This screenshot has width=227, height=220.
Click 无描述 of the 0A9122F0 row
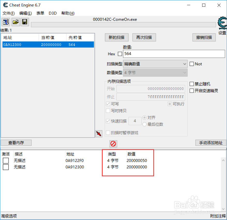click(x=20, y=161)
